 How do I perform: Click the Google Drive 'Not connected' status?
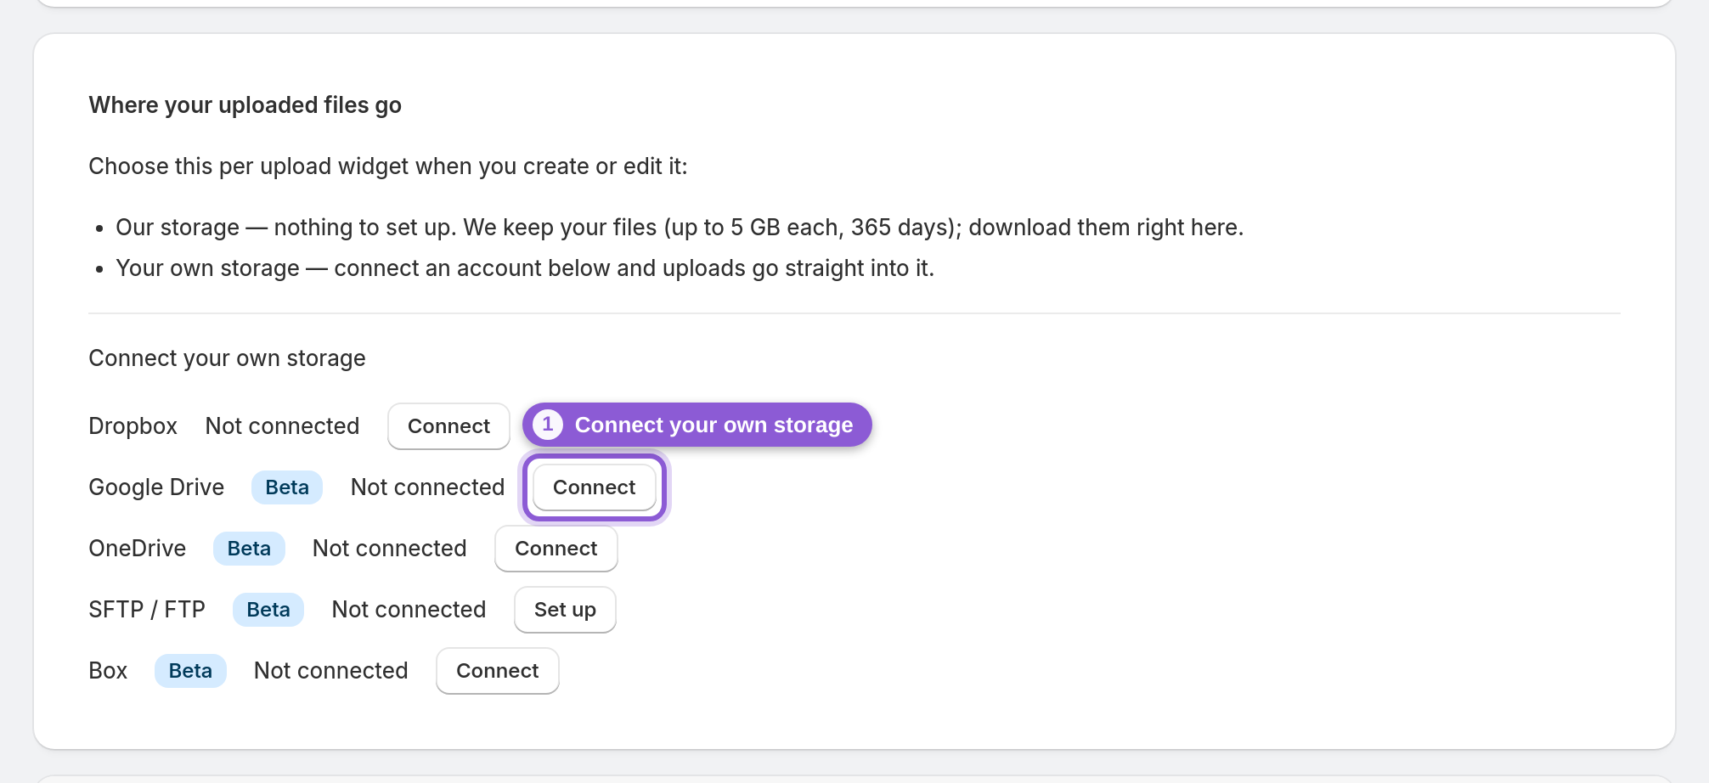coord(427,487)
